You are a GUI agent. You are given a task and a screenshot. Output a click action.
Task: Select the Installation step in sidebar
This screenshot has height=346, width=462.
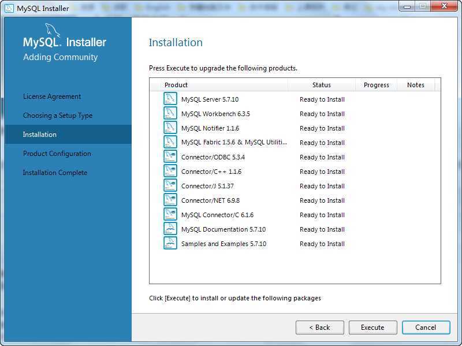click(x=68, y=135)
